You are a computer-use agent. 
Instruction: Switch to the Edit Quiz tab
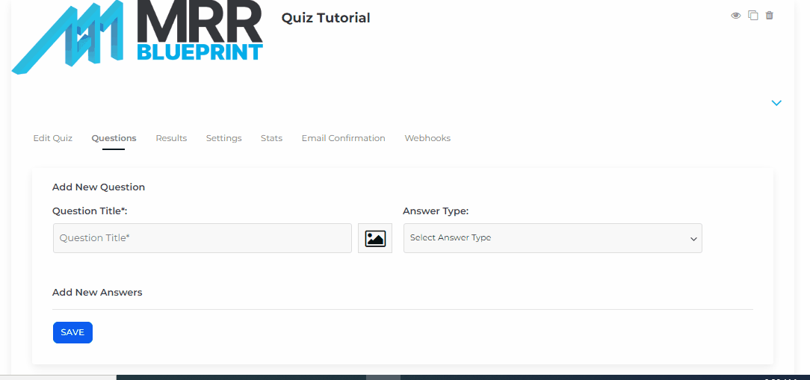53,138
